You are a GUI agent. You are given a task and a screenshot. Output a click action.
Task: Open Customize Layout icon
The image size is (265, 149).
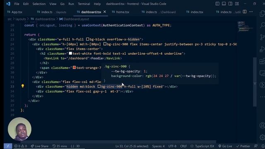[x=237, y=4]
